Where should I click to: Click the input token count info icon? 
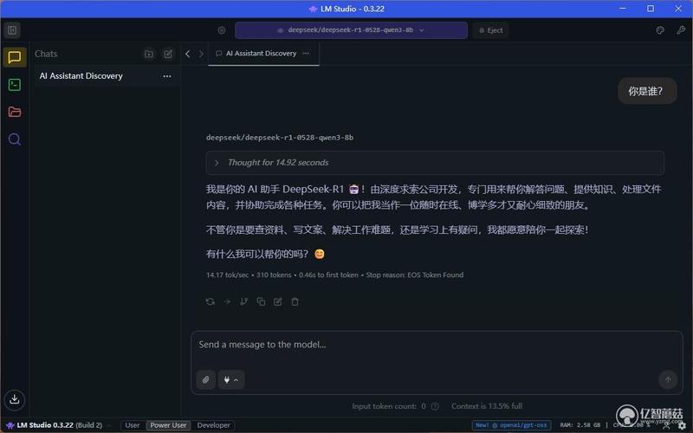coord(435,406)
